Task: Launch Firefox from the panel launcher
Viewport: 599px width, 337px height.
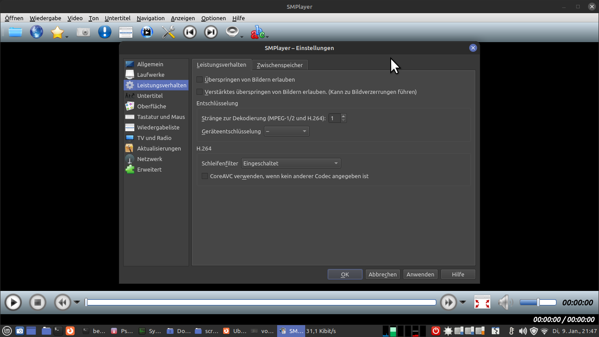Action: click(x=70, y=331)
